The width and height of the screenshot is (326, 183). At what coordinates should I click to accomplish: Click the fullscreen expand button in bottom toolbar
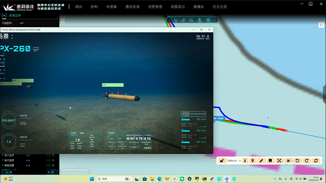point(279,161)
